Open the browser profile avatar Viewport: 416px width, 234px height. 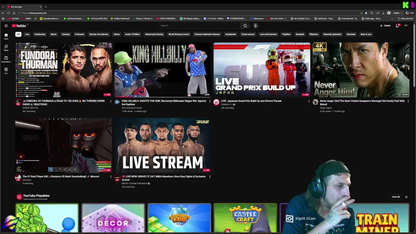pyautogui.click(x=389, y=13)
